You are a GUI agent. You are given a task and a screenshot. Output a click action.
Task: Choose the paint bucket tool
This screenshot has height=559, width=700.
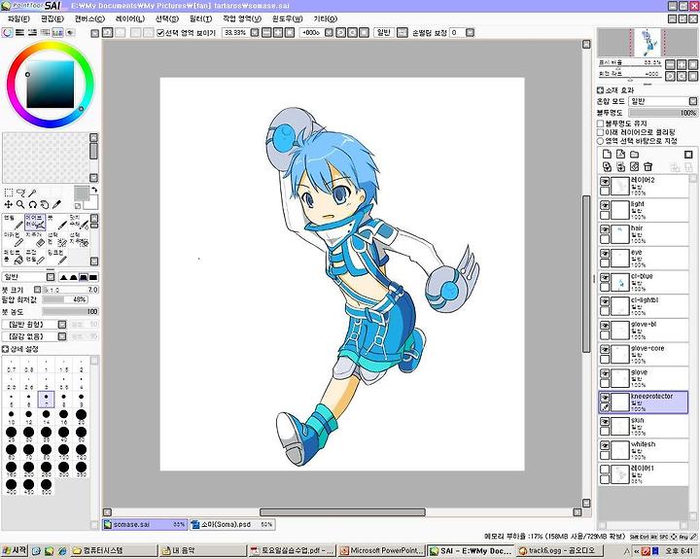13,257
